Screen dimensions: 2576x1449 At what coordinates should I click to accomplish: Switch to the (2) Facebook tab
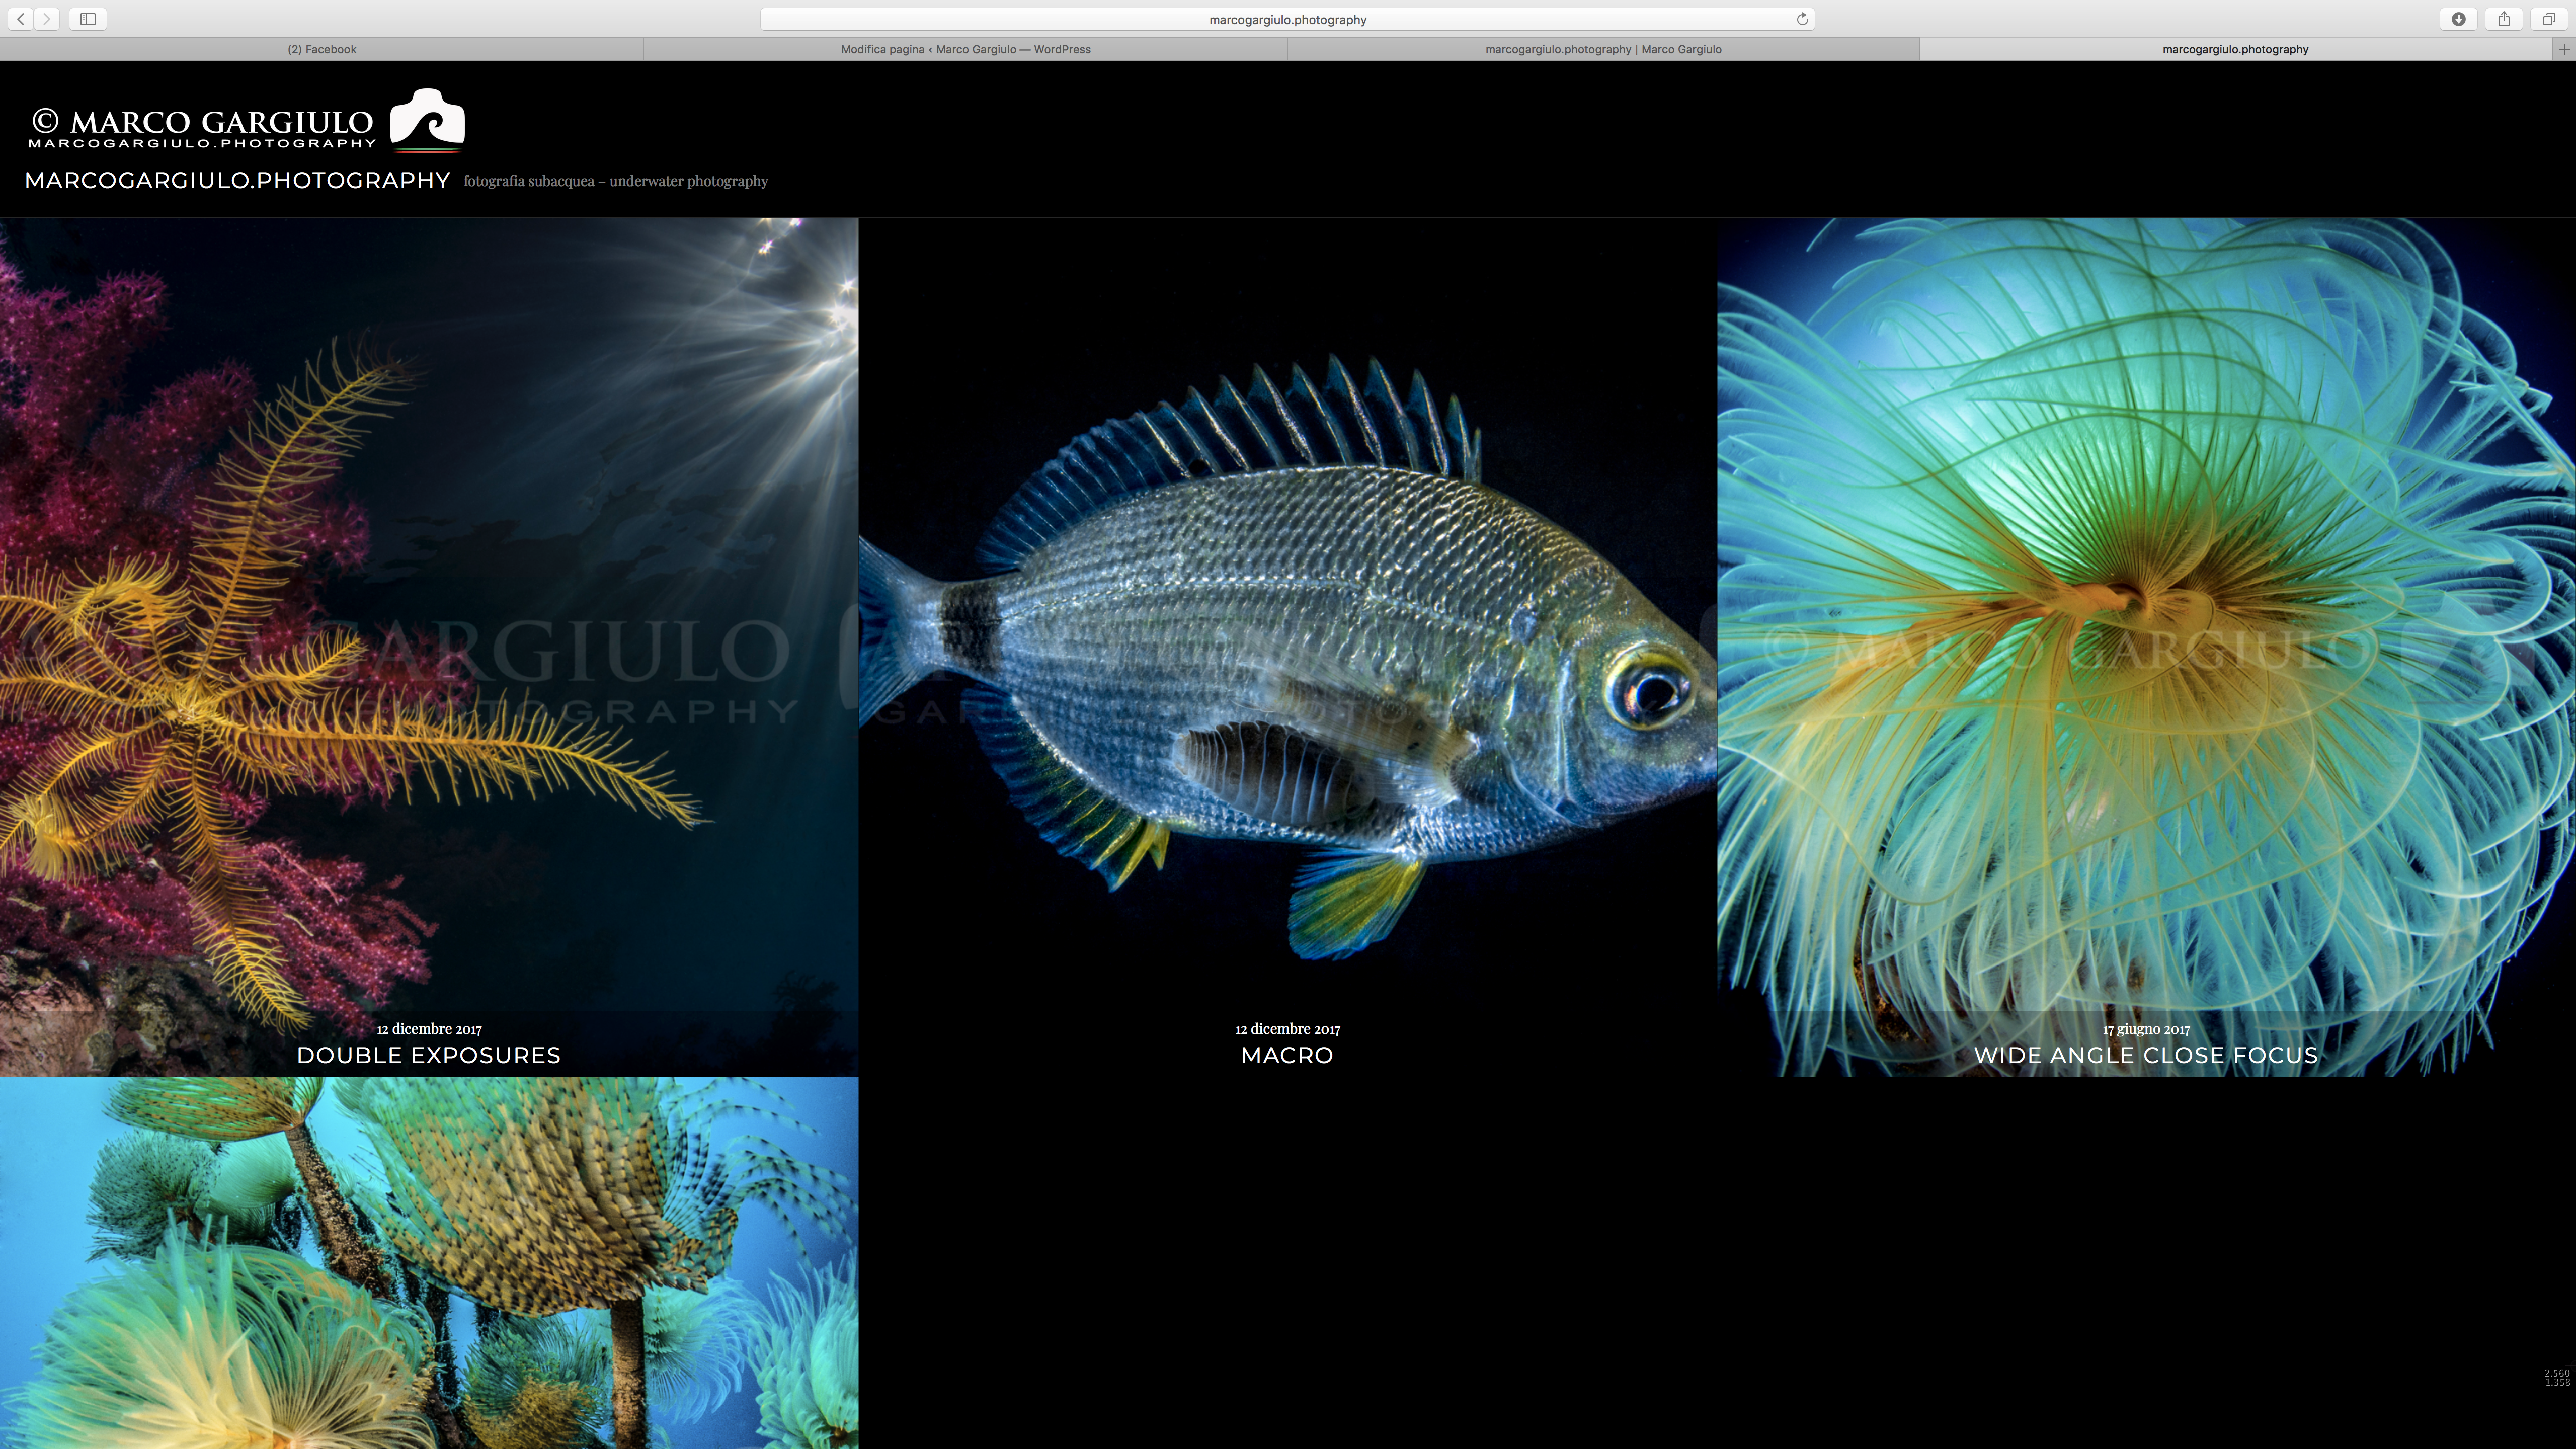322,49
